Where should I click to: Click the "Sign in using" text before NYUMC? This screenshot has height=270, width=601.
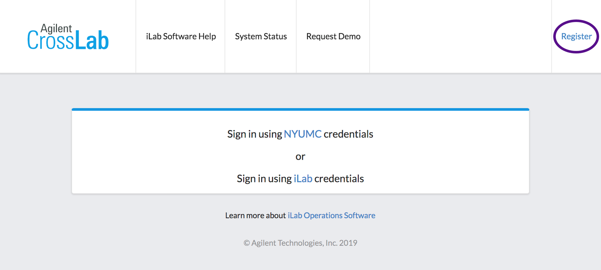255,134
